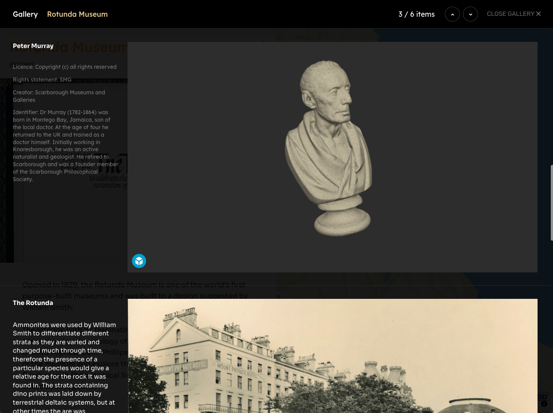Click the Gallery heading label
The width and height of the screenshot is (553, 413).
25,14
